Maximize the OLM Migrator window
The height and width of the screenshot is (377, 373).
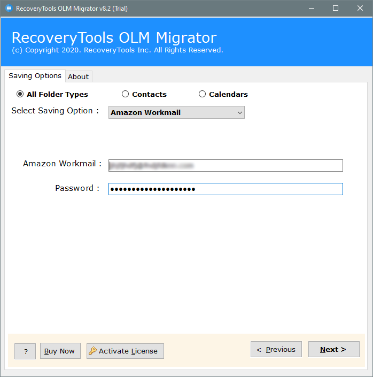(336, 9)
